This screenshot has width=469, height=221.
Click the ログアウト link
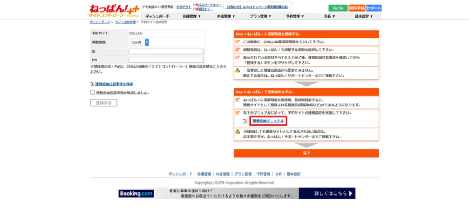point(184,7)
